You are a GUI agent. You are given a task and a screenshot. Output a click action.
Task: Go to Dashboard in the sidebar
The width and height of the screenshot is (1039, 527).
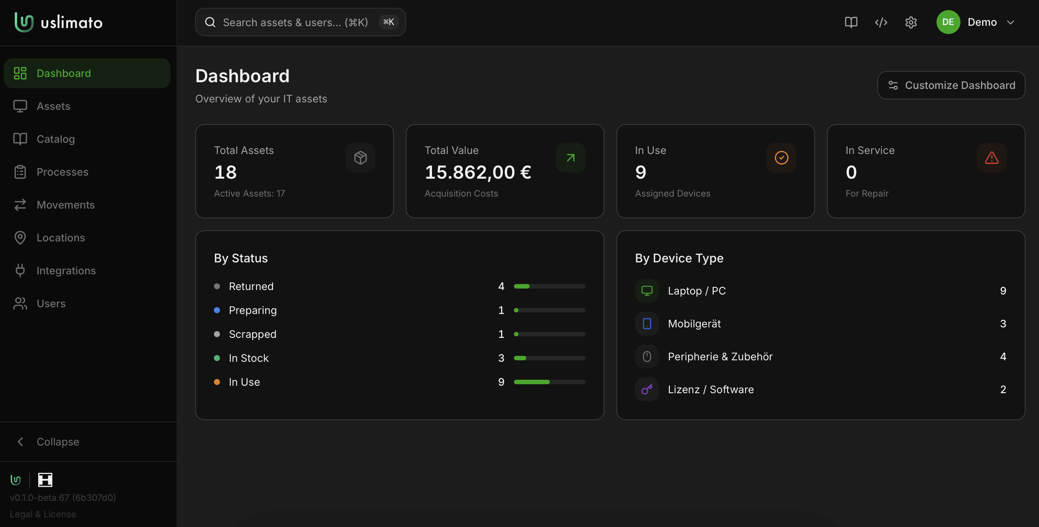pyautogui.click(x=87, y=73)
